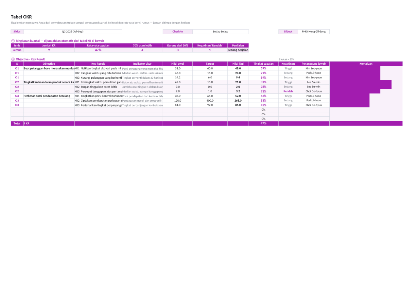Image resolution: width=416 pixels, height=294 pixels.
Task: Select the 'Objective' column header
Action: tap(49, 64)
